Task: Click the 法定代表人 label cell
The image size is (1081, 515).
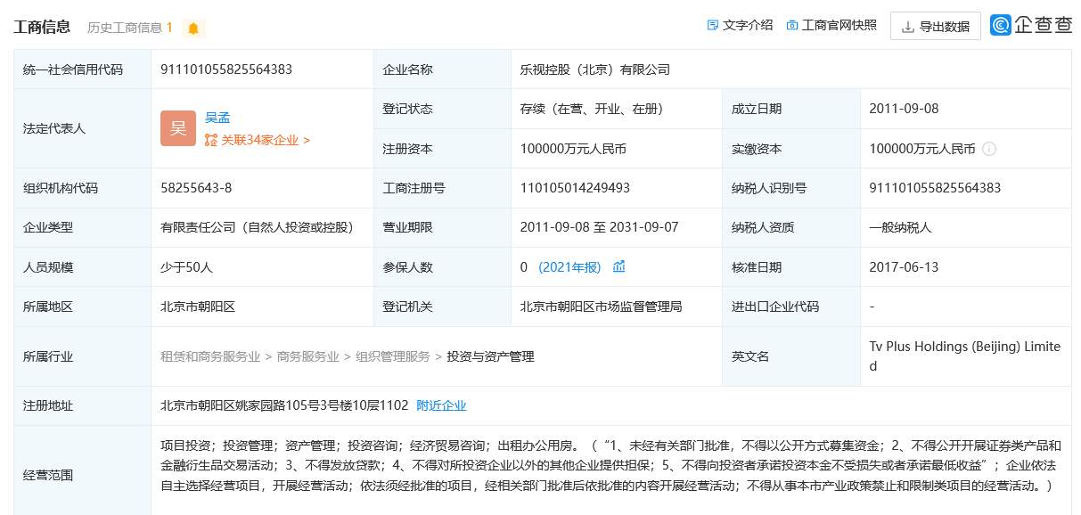Action: pos(82,128)
